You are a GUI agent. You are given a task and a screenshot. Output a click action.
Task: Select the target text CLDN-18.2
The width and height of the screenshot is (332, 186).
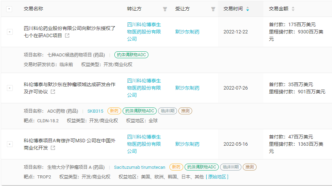tap(48, 121)
